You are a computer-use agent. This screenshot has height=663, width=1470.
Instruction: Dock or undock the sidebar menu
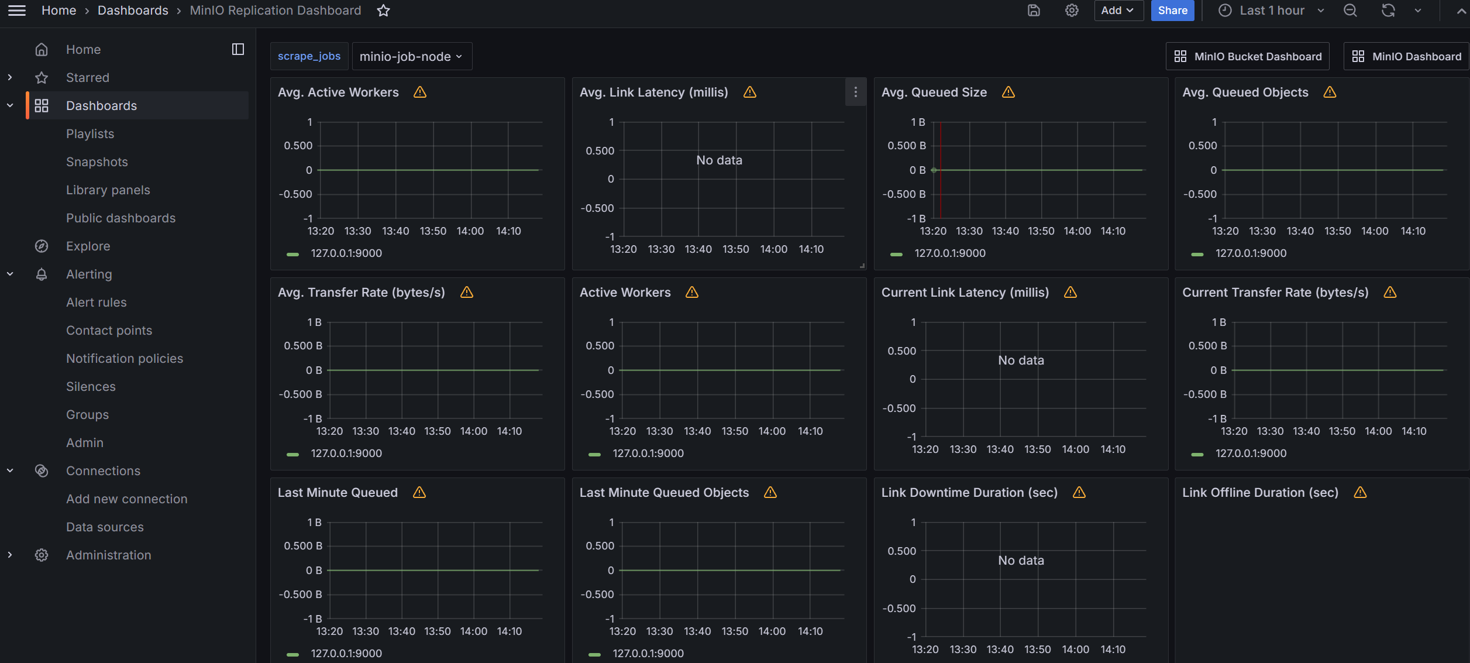coord(238,49)
